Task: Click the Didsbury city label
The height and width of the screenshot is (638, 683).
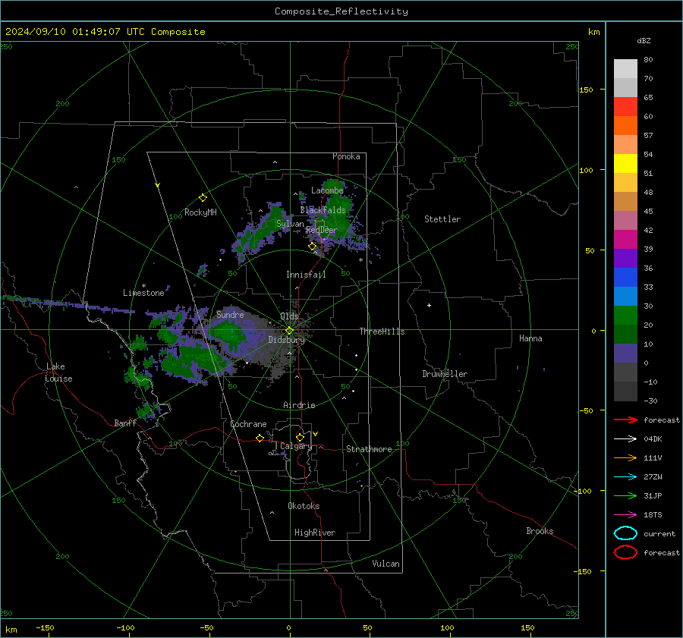Action: tap(286, 340)
